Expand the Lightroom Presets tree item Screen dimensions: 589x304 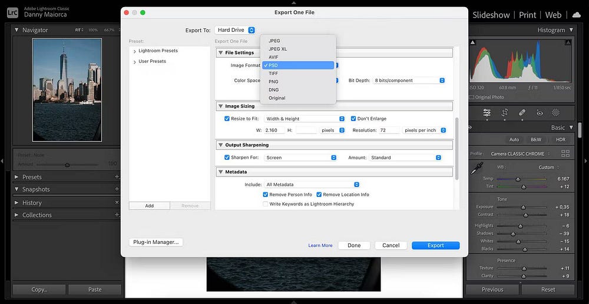click(x=135, y=51)
